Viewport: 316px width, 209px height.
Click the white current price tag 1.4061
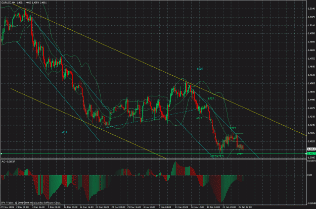tap(311, 149)
